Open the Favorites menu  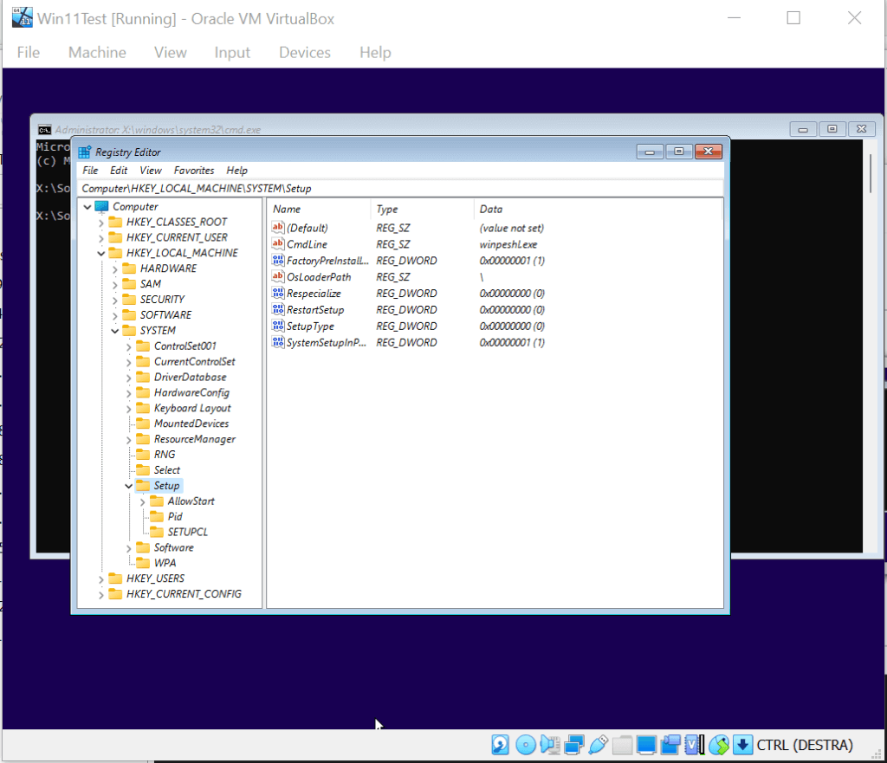[x=194, y=171]
